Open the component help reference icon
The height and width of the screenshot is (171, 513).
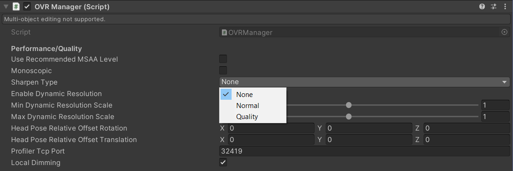point(482,6)
